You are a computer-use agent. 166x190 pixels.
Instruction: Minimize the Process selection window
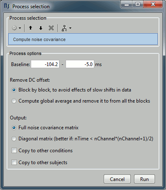coord(127,5)
